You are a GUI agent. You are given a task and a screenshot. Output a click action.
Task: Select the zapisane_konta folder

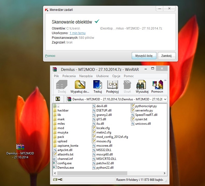(x=66, y=146)
